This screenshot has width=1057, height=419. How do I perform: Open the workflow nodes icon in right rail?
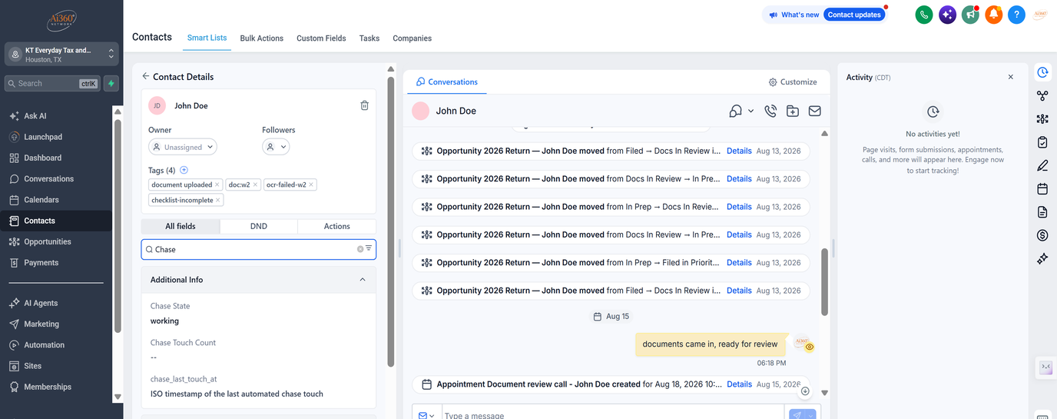point(1042,96)
